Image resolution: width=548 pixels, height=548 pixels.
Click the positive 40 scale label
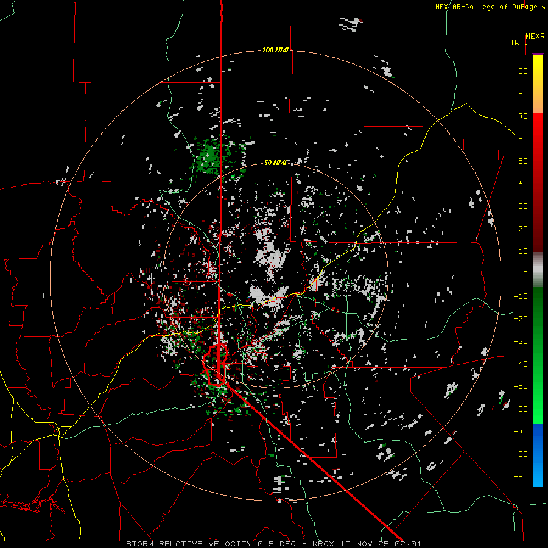[x=523, y=183]
